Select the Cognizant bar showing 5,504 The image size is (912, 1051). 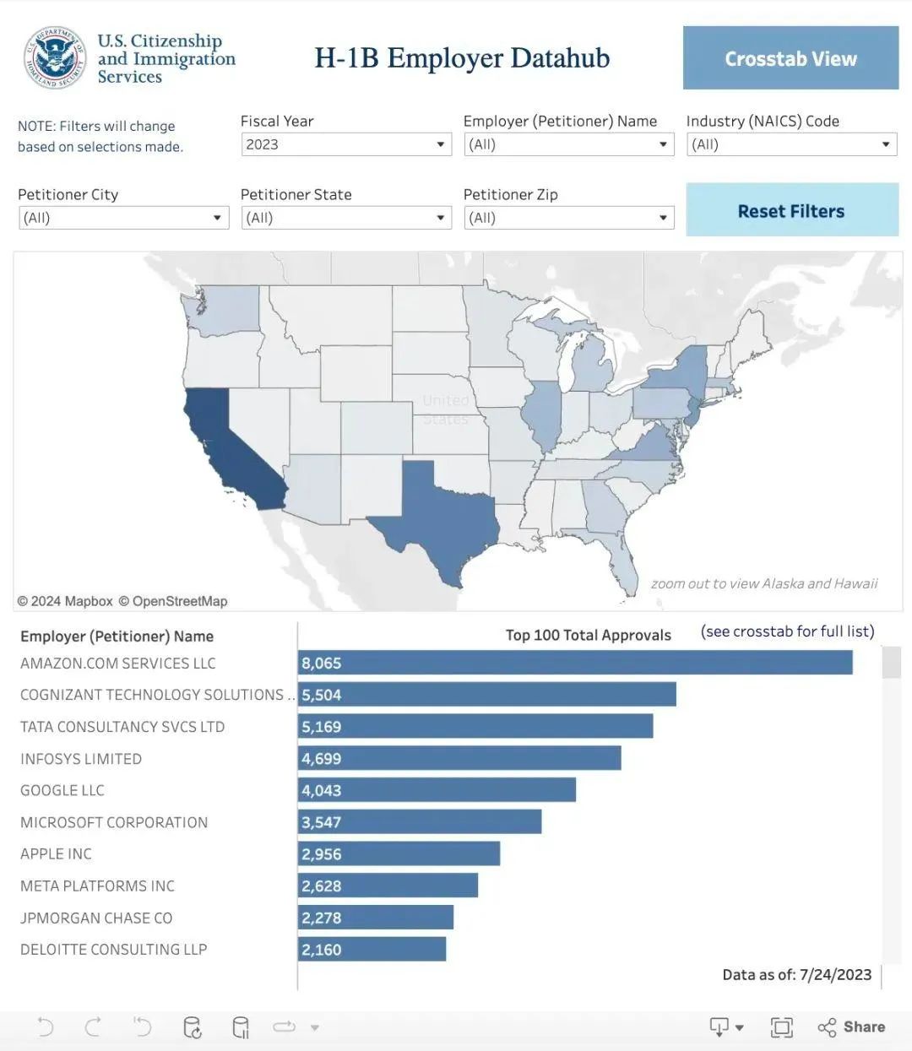pyautogui.click(x=487, y=695)
